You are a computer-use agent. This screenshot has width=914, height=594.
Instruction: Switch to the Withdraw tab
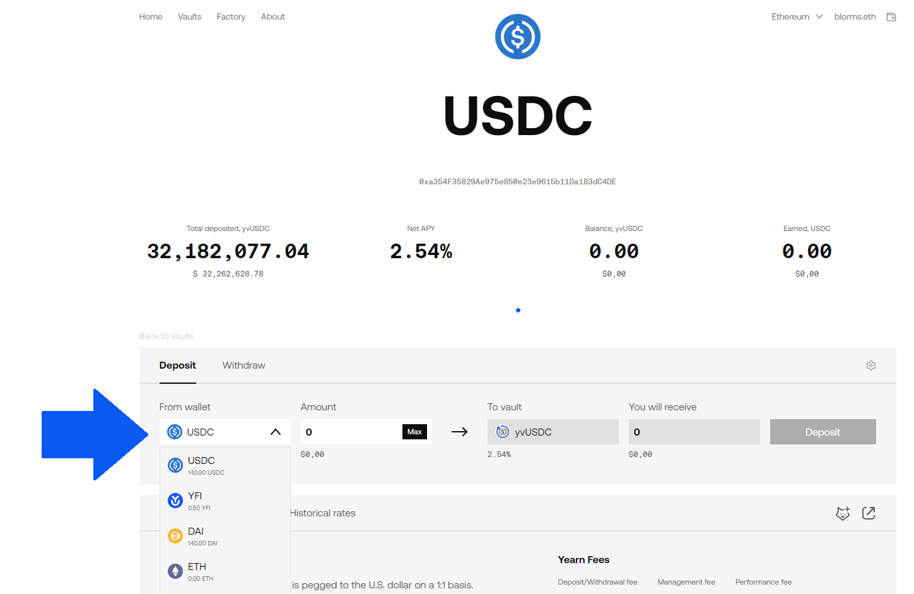coord(243,365)
